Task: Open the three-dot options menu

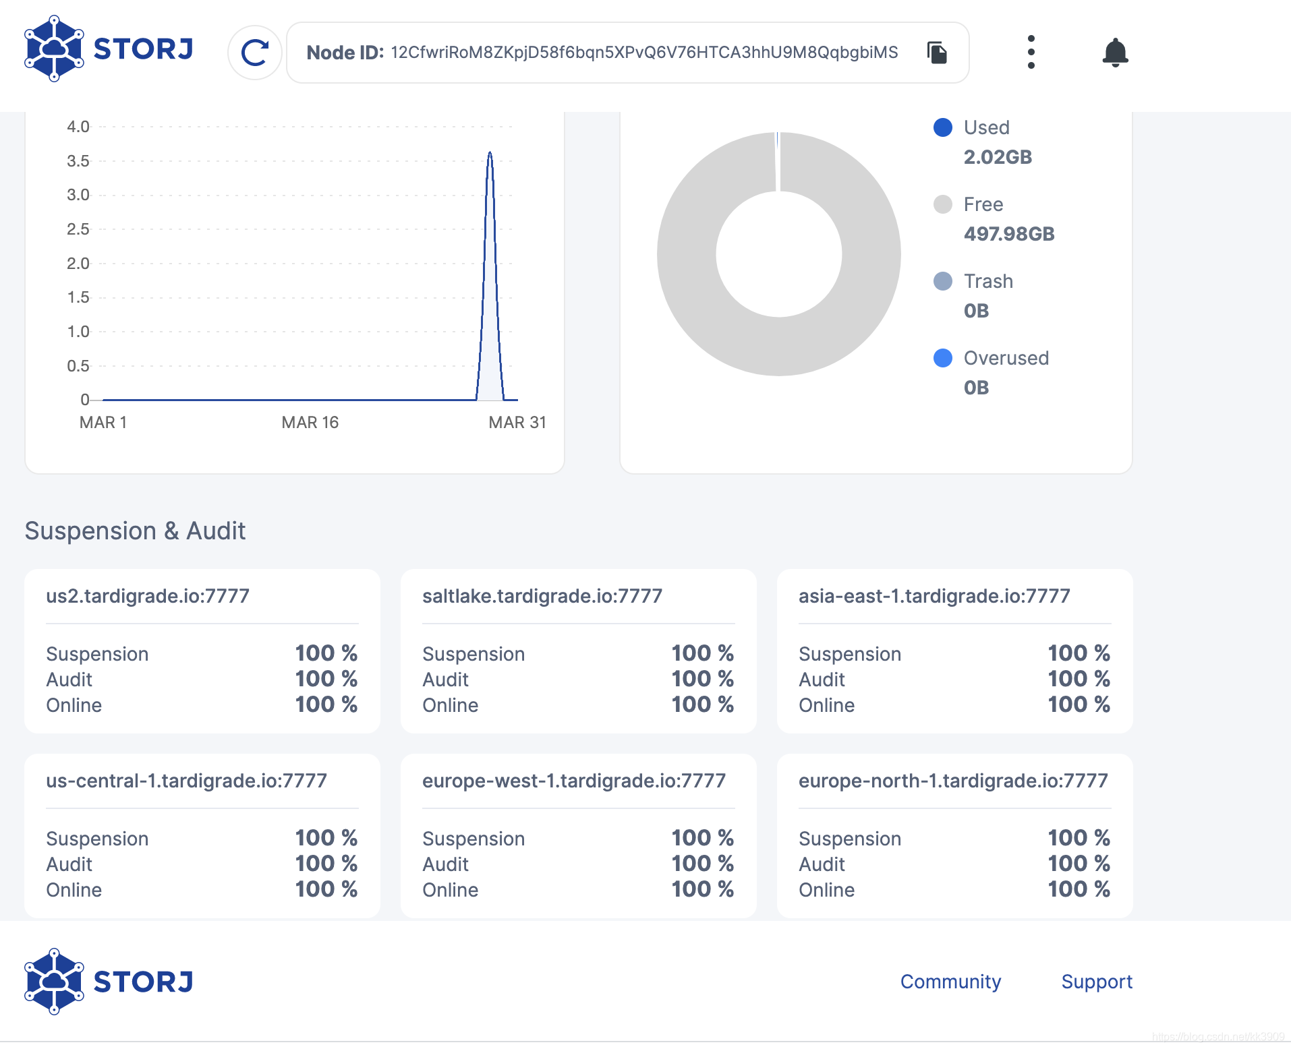Action: pyautogui.click(x=1031, y=52)
